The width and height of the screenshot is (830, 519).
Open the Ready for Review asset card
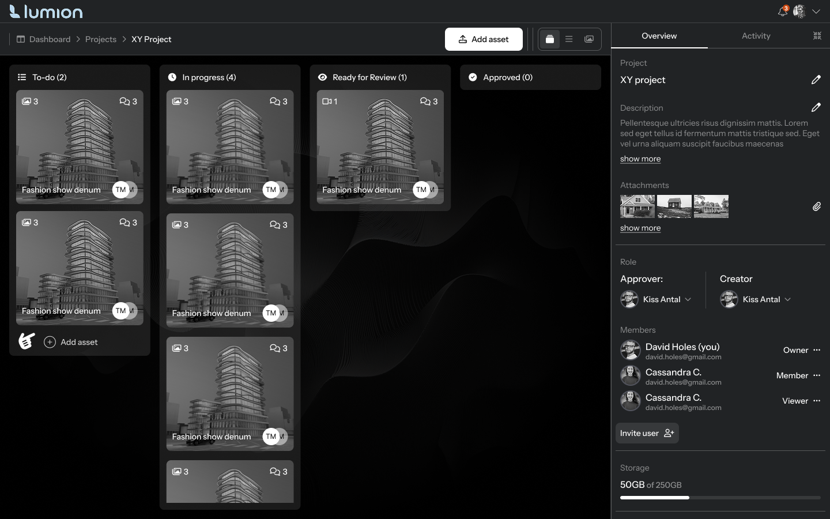(380, 147)
